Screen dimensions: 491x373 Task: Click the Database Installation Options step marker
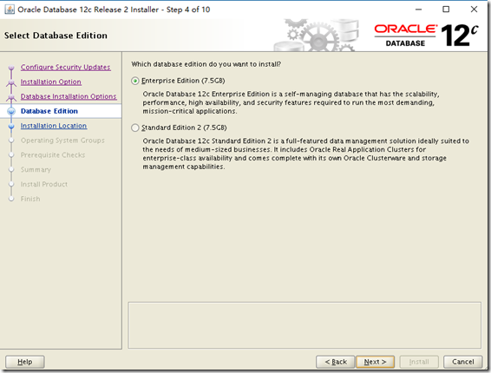11,97
